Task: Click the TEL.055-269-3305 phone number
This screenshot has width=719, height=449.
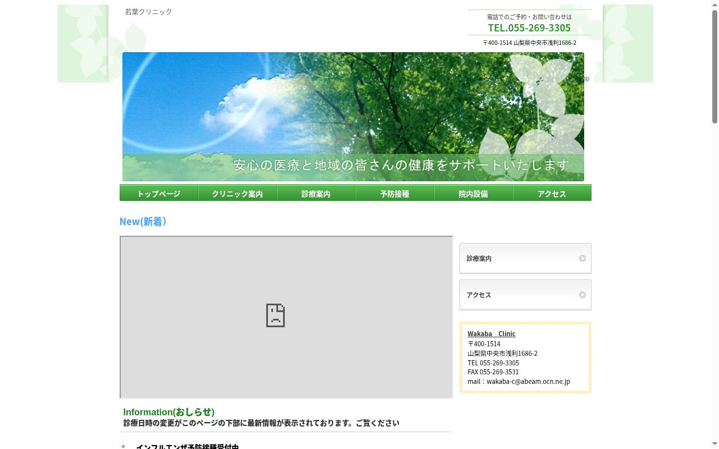Action: coord(529,28)
